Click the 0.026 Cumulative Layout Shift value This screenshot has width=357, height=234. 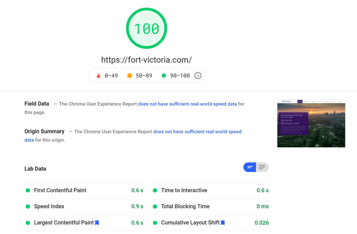point(261,222)
